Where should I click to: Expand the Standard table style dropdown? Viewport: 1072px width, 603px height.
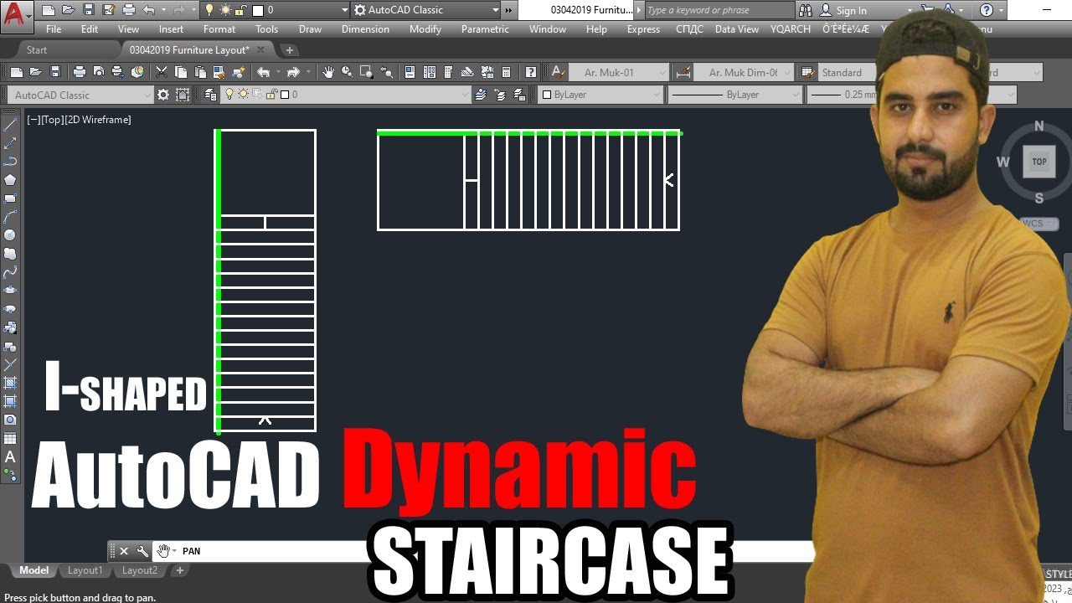[x=848, y=73]
